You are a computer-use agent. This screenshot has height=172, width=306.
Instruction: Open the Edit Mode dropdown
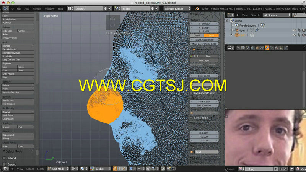click(58, 169)
